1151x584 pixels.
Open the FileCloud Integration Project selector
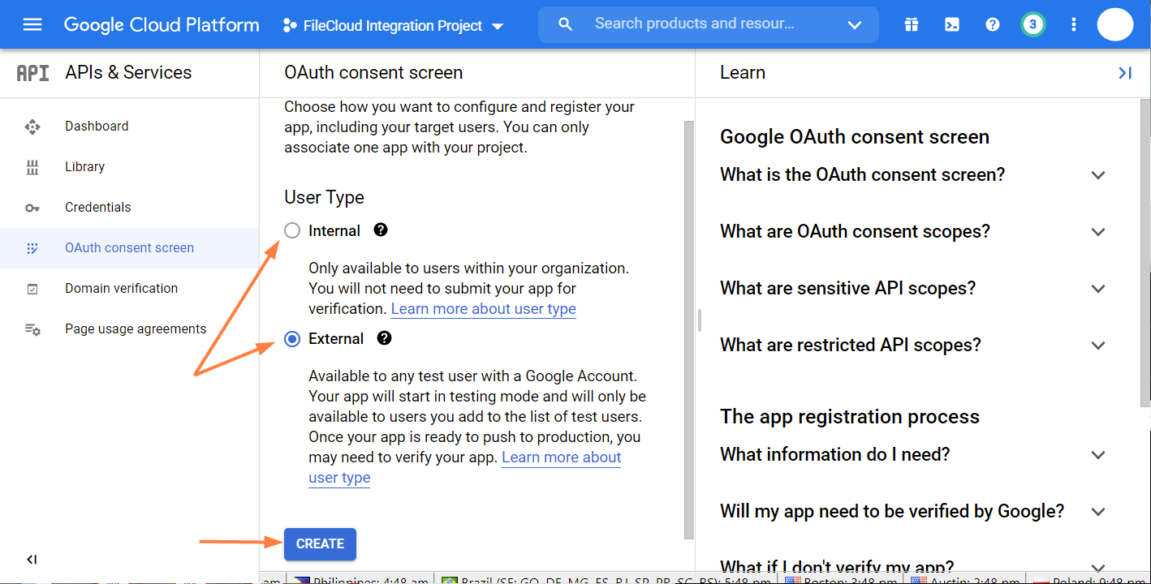[x=394, y=26]
